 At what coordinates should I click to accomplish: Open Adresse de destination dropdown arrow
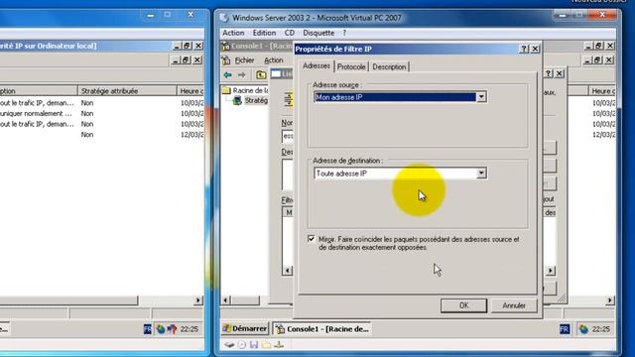481,174
